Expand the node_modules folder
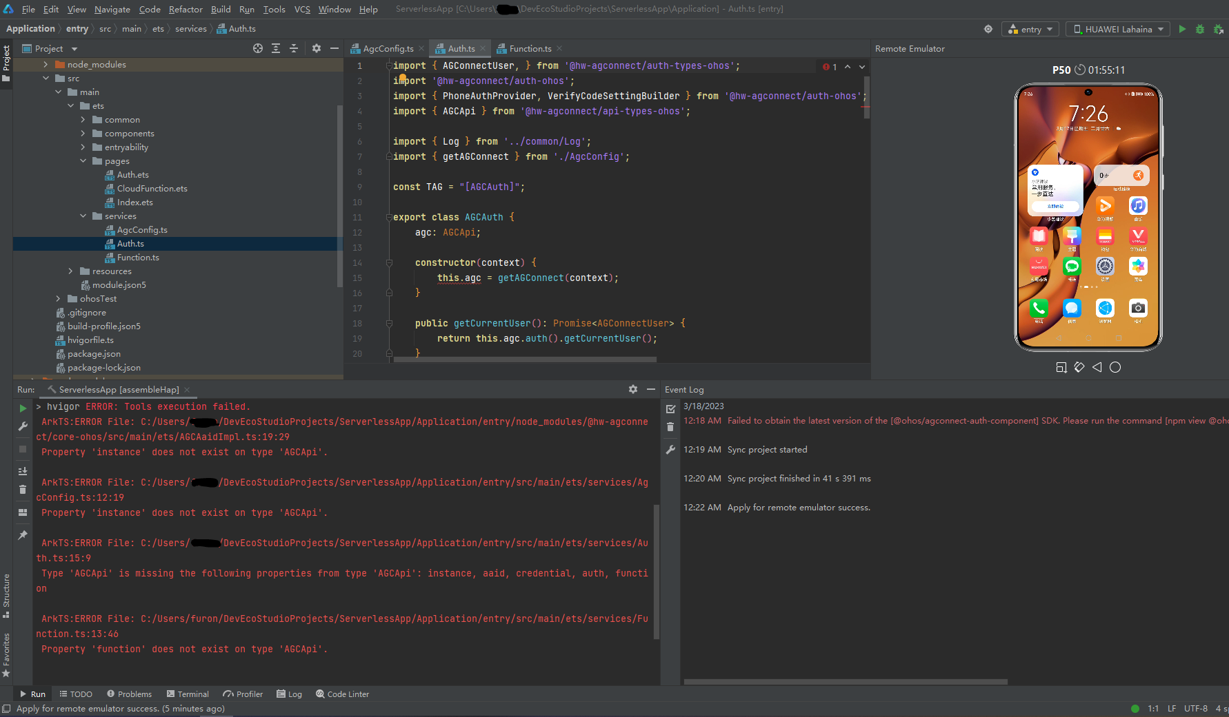The width and height of the screenshot is (1229, 717). pos(46,64)
